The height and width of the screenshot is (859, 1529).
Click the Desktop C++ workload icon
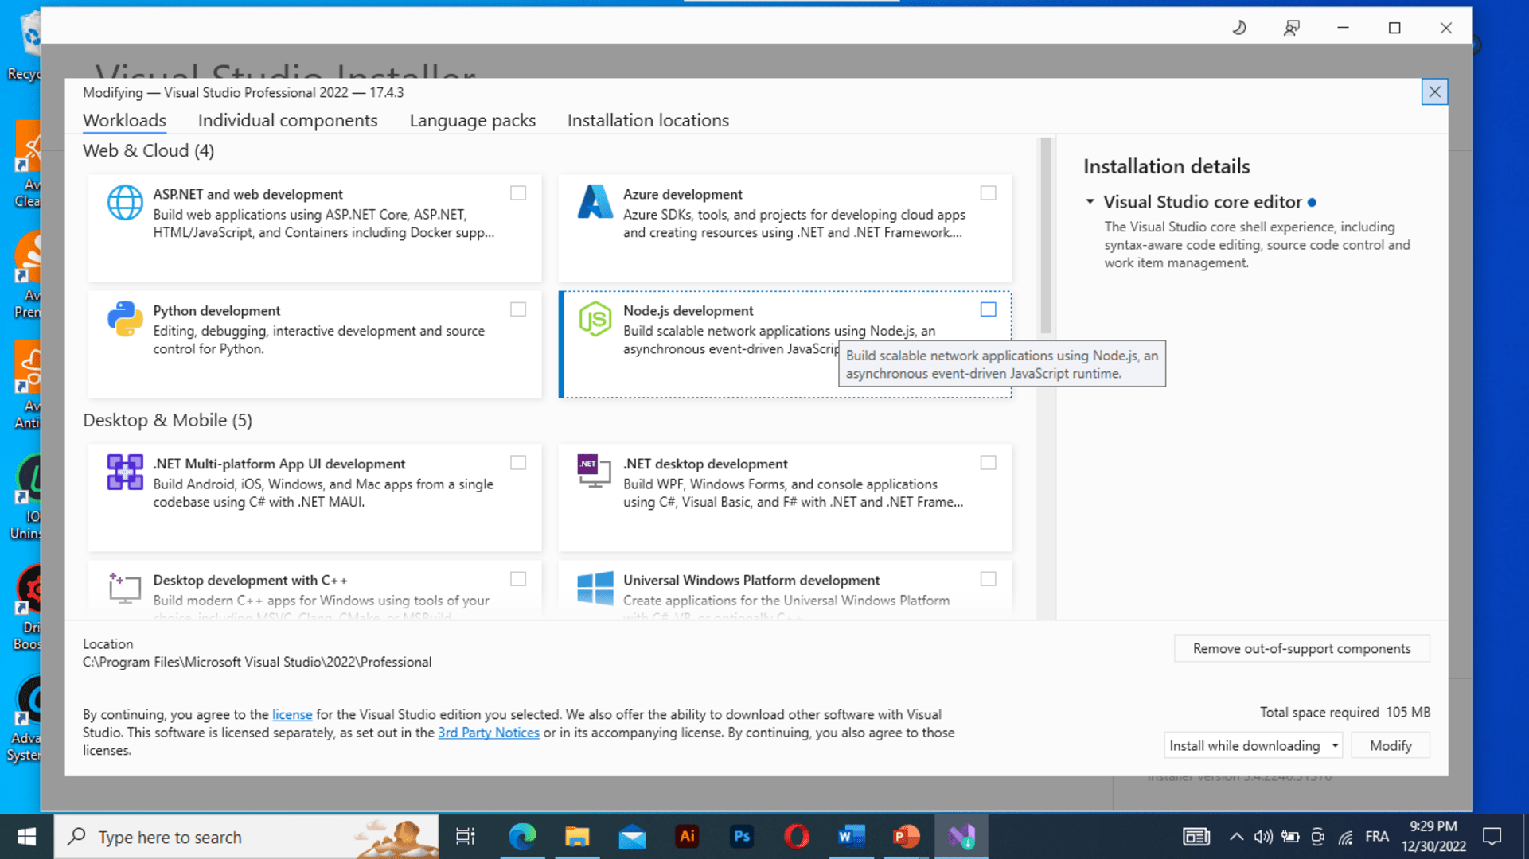point(125,589)
